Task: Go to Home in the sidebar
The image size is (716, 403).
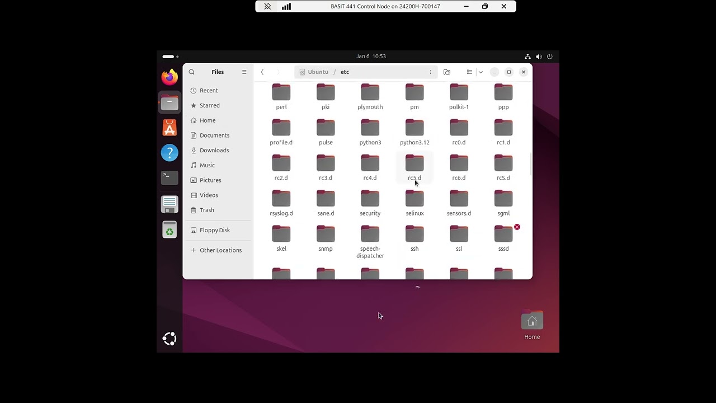Action: coord(218,120)
